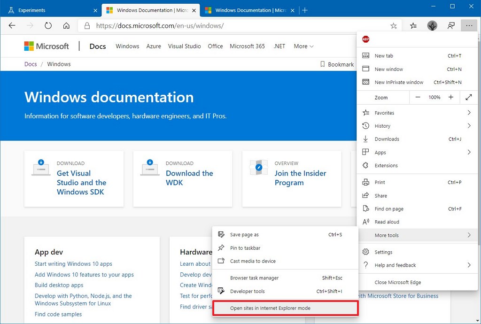Choose Developer tools from submenu
481x324 pixels.
(x=248, y=291)
